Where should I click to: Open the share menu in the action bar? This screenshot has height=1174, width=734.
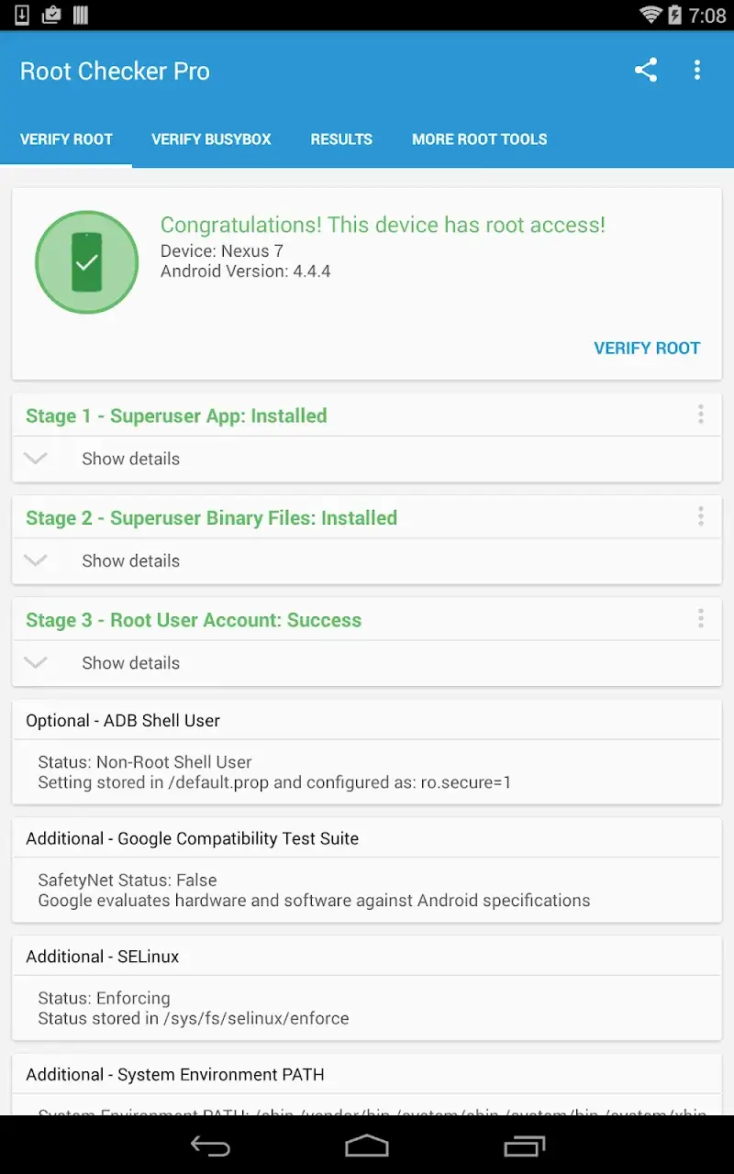pos(646,70)
